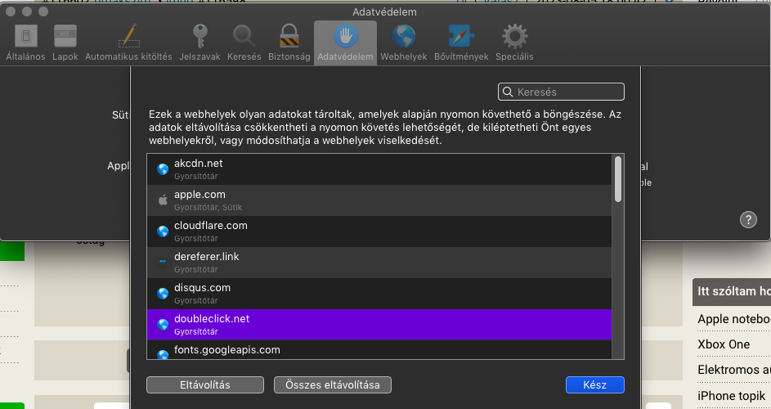771x409 pixels.
Task: Click the website list scrollbar thumb
Action: click(x=618, y=178)
